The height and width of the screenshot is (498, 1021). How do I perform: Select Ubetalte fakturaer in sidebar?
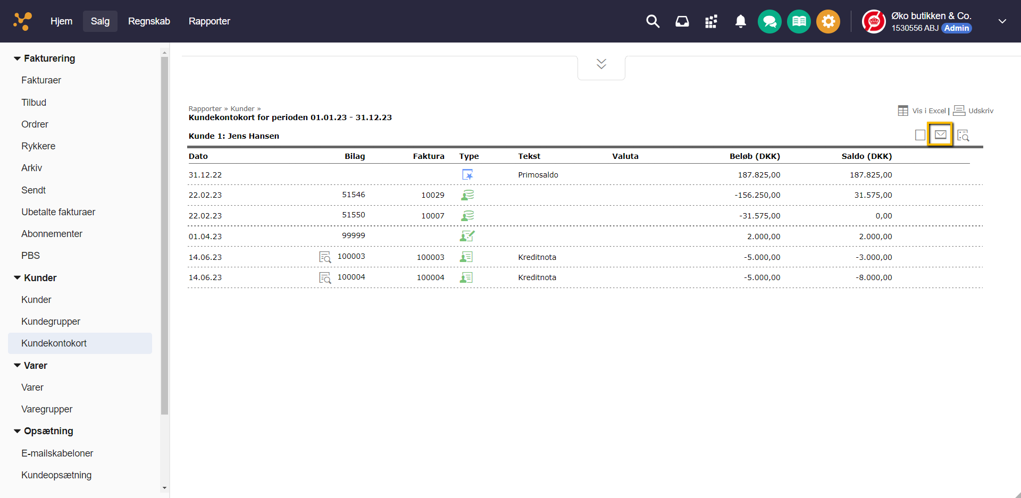click(x=58, y=212)
